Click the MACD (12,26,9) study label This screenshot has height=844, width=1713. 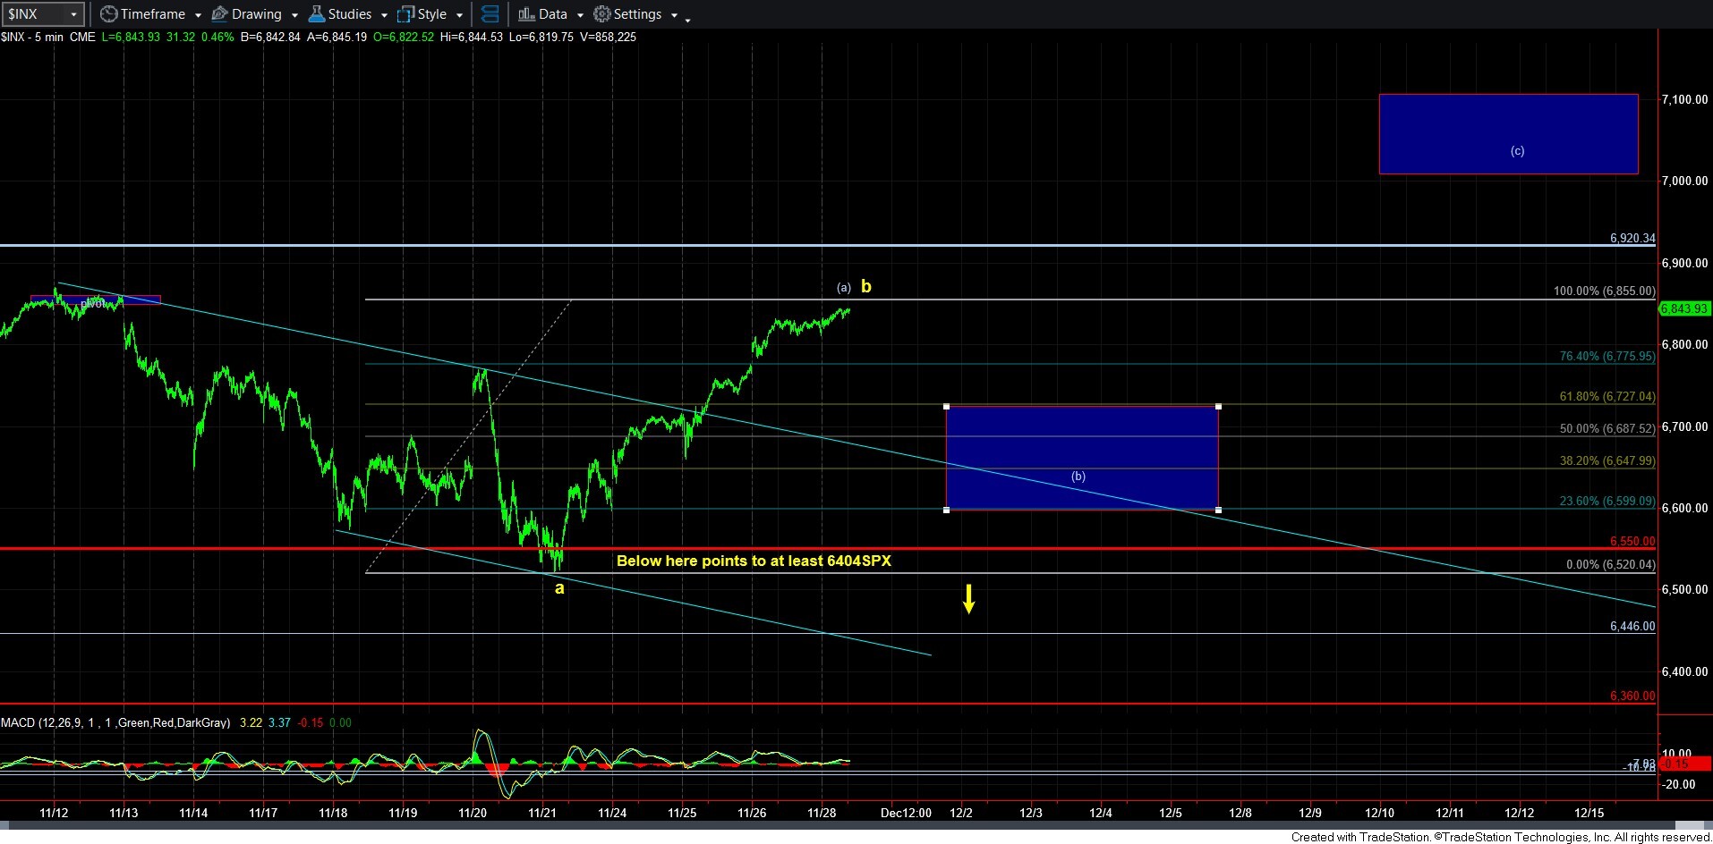115,722
